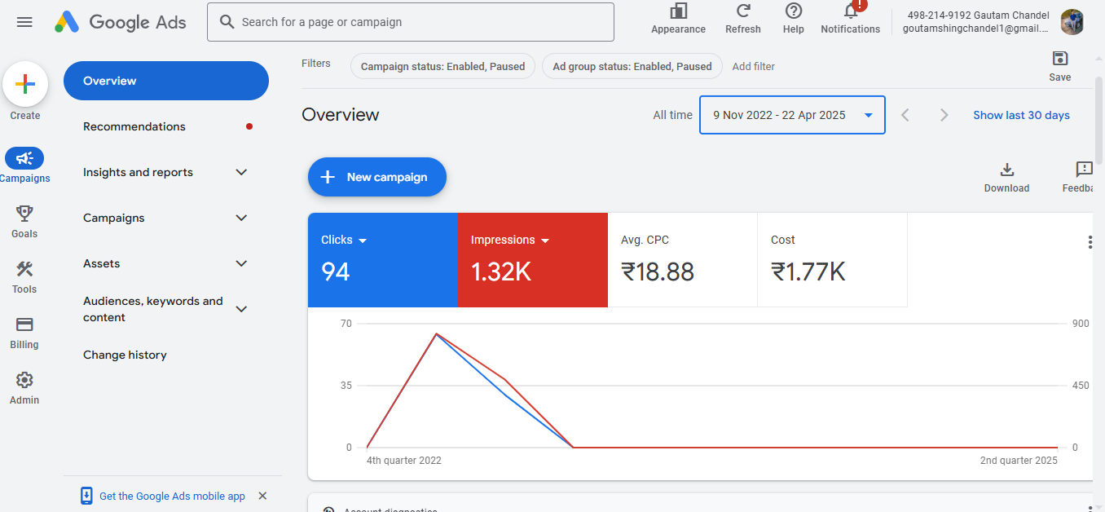Screen dimensions: 1105x512
Task: Select Recommendations in the navigation
Action: (134, 126)
